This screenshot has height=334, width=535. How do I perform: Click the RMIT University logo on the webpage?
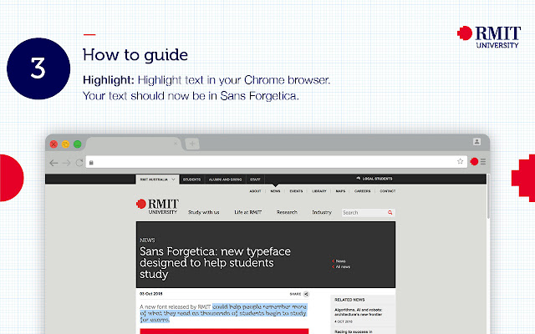point(157,206)
